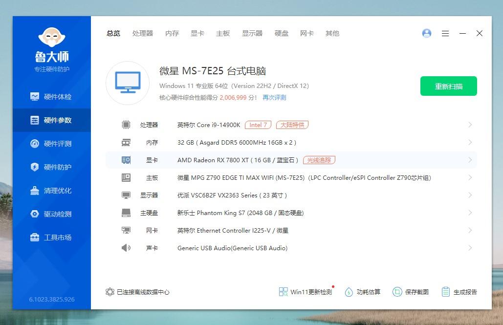Click the 显卡 graphics card icon
The width and height of the screenshot is (503, 325).
[126, 160]
